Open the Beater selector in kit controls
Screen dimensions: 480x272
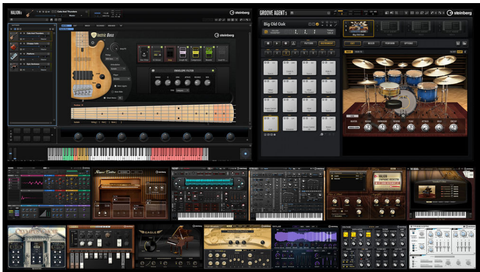click(353, 127)
